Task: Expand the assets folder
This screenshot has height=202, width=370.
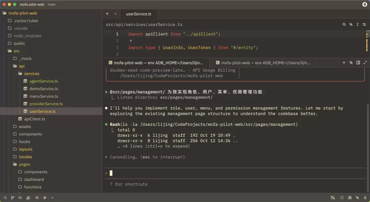Action: [x=25, y=126]
